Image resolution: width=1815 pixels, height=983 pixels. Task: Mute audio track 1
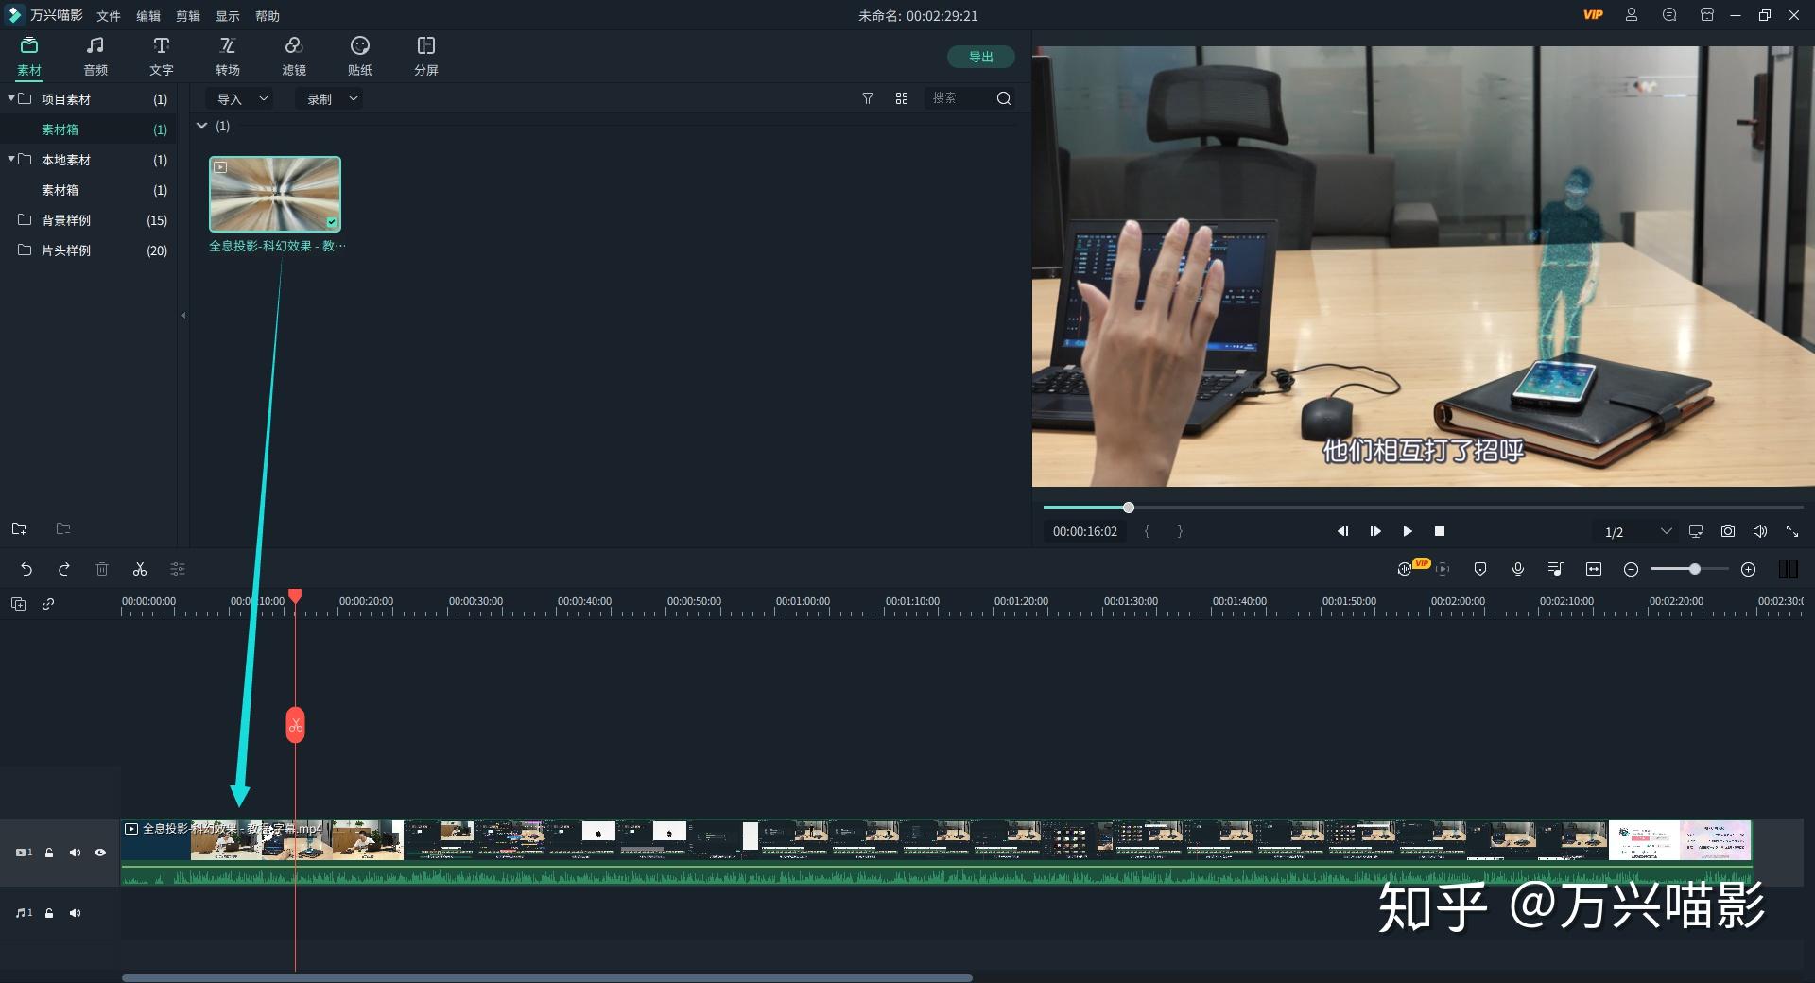(75, 913)
